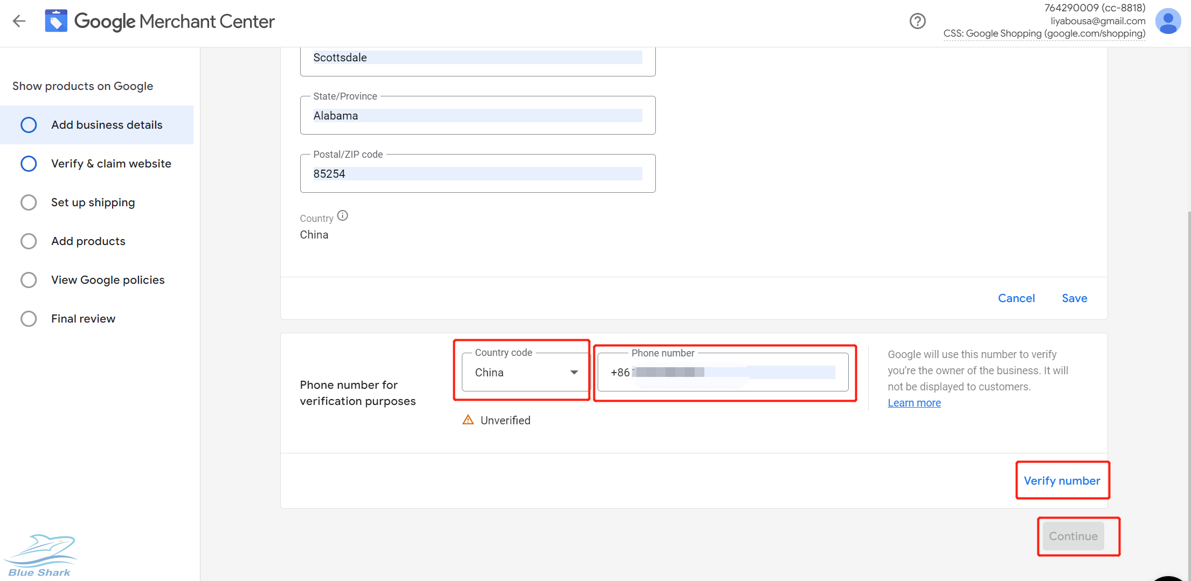This screenshot has width=1191, height=581.
Task: Click the Country value China text
Action: [x=314, y=235]
